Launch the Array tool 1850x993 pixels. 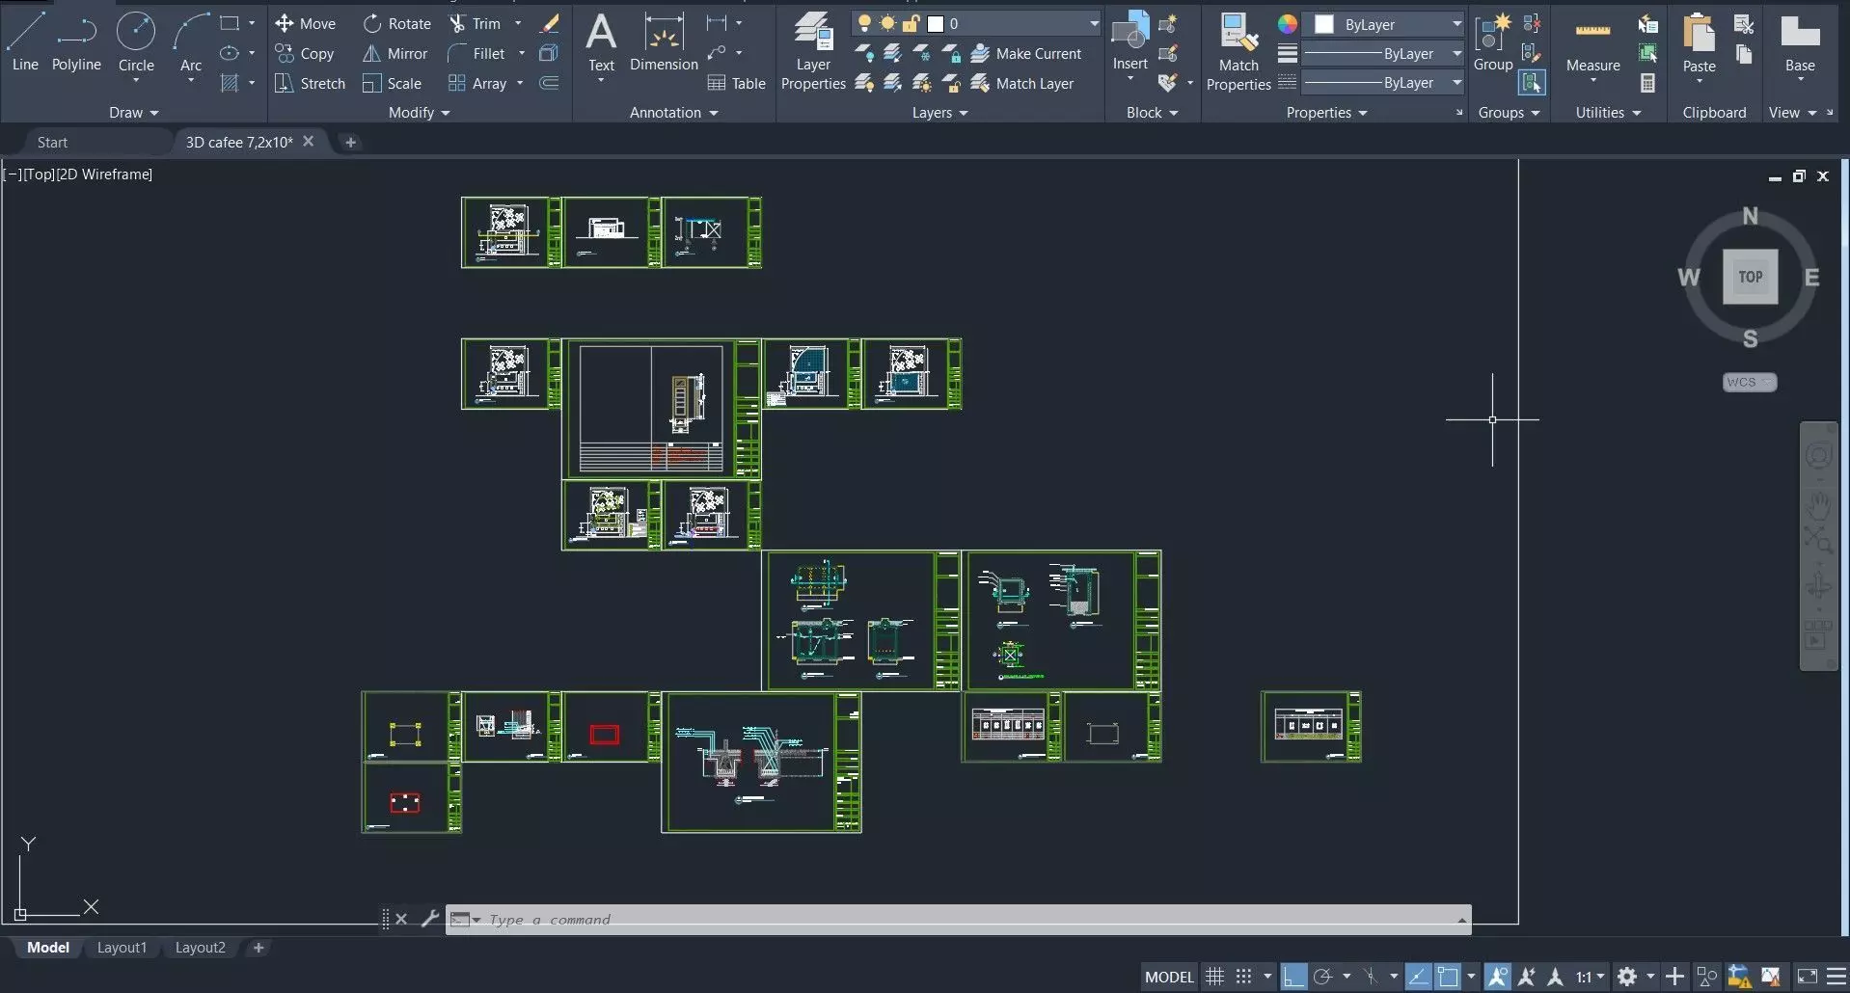pyautogui.click(x=477, y=83)
